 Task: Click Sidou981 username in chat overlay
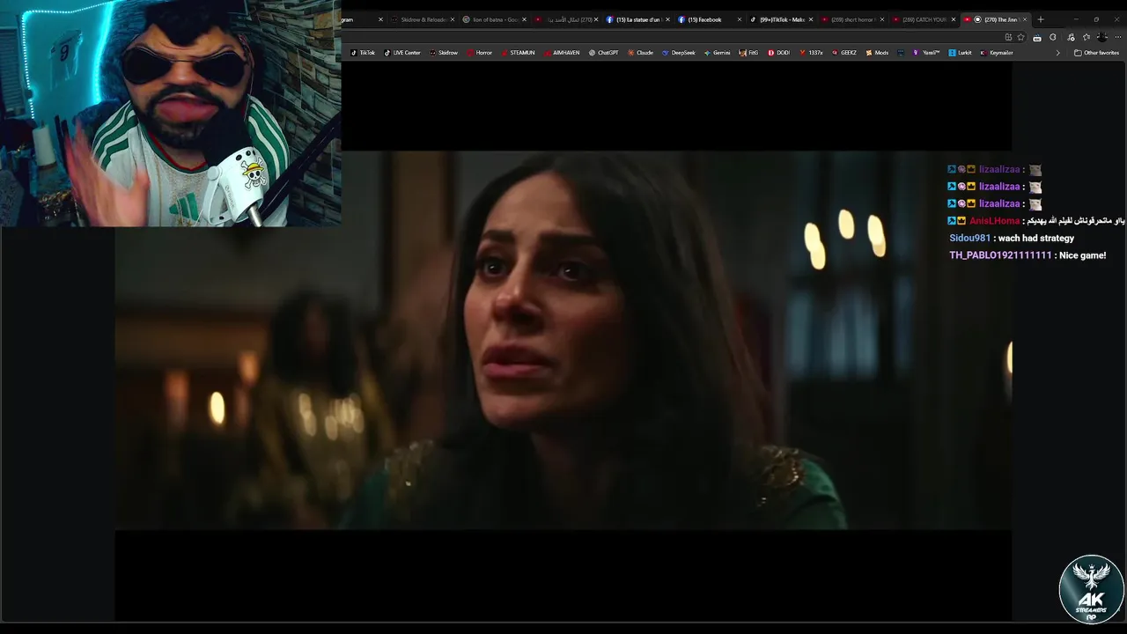click(x=969, y=239)
